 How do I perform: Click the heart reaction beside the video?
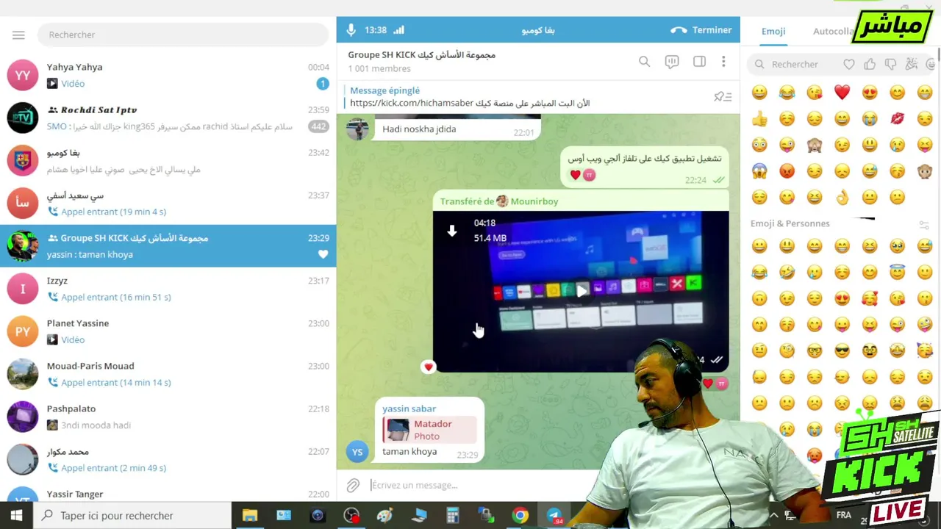pos(429,367)
